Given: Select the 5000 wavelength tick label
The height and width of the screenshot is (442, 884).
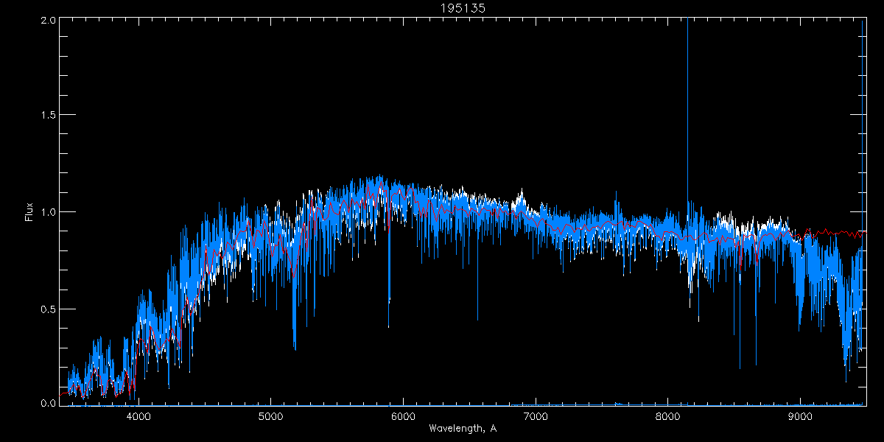Looking at the screenshot, I should (270, 415).
